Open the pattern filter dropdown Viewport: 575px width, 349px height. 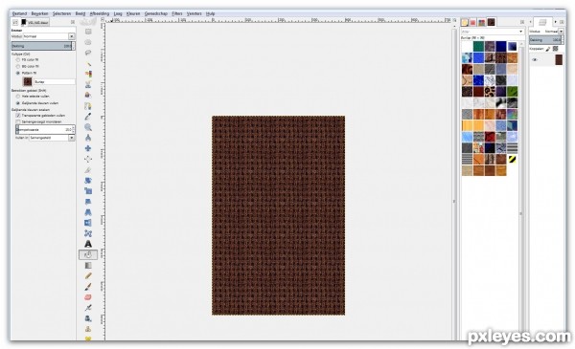(521, 32)
